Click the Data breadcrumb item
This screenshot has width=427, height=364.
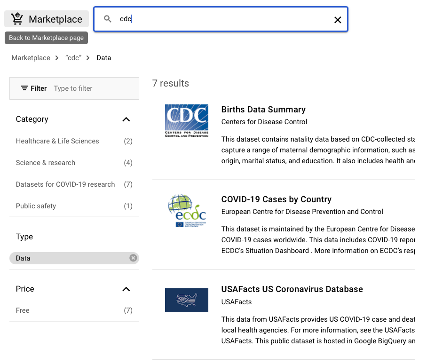[104, 58]
